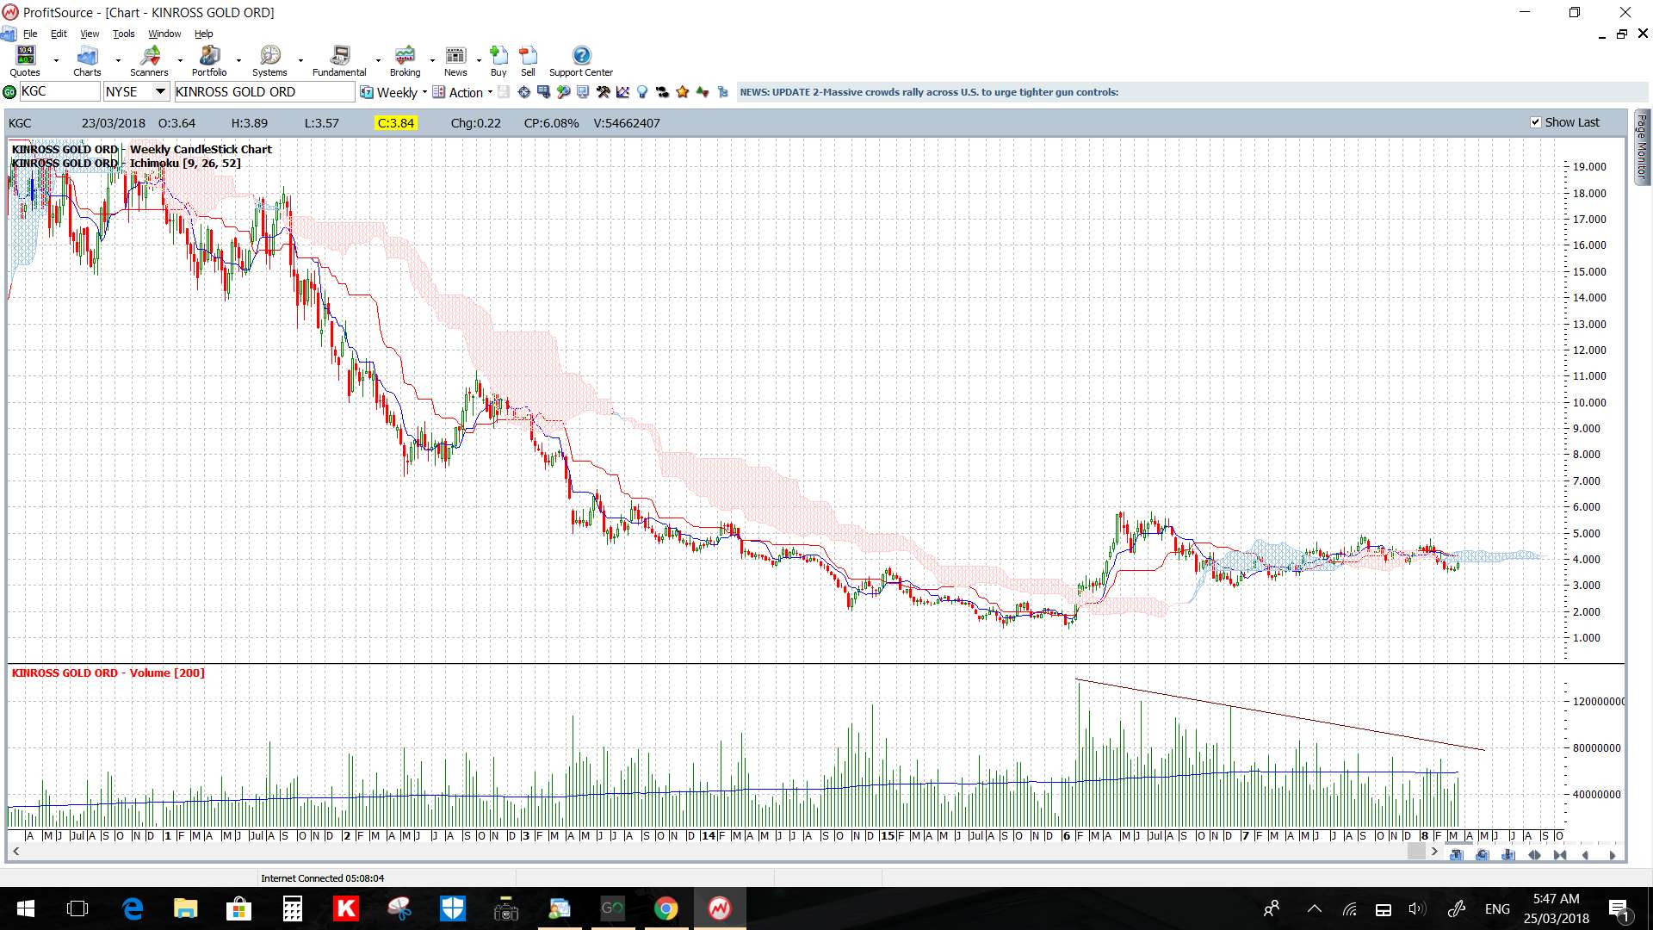1653x930 pixels.
Task: Expand the News dropdown arrow
Action: pyautogui.click(x=479, y=60)
